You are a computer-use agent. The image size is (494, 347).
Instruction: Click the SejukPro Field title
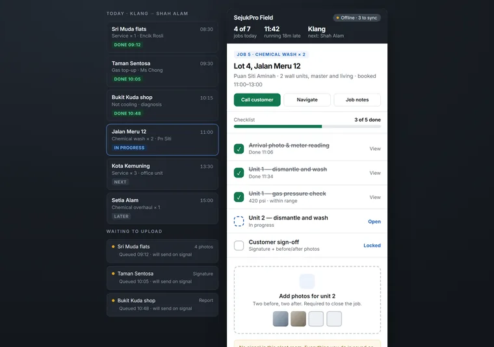253,18
